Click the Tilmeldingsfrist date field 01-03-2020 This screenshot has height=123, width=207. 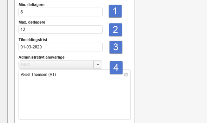click(x=60, y=47)
